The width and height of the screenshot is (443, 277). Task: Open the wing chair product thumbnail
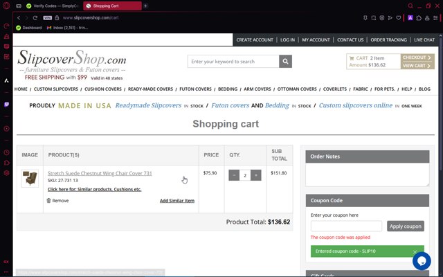point(30,179)
